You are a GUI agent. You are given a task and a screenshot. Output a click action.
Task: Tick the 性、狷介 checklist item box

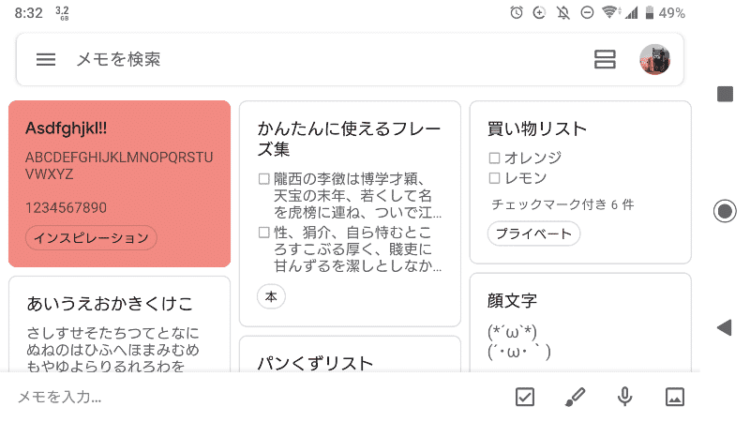pyautogui.click(x=263, y=233)
